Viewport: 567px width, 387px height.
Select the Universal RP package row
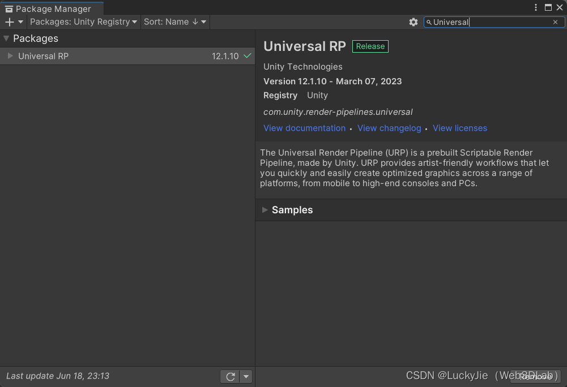pos(127,56)
